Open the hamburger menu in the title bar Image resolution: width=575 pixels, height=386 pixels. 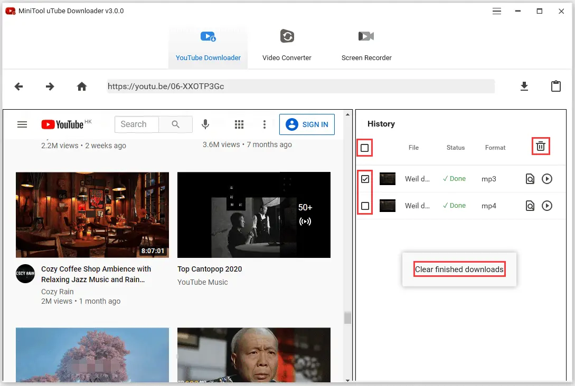click(x=496, y=11)
